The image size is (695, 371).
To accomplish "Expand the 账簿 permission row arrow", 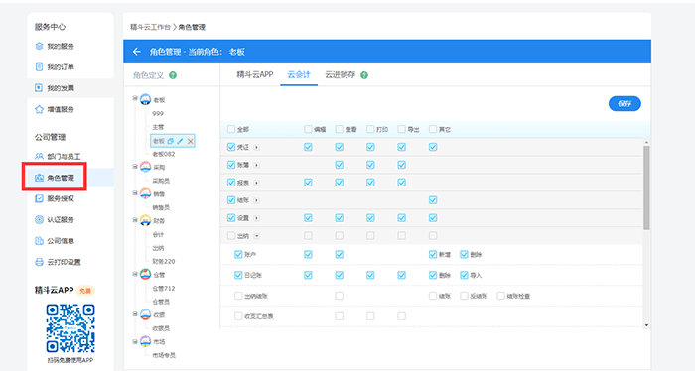I will pos(256,165).
